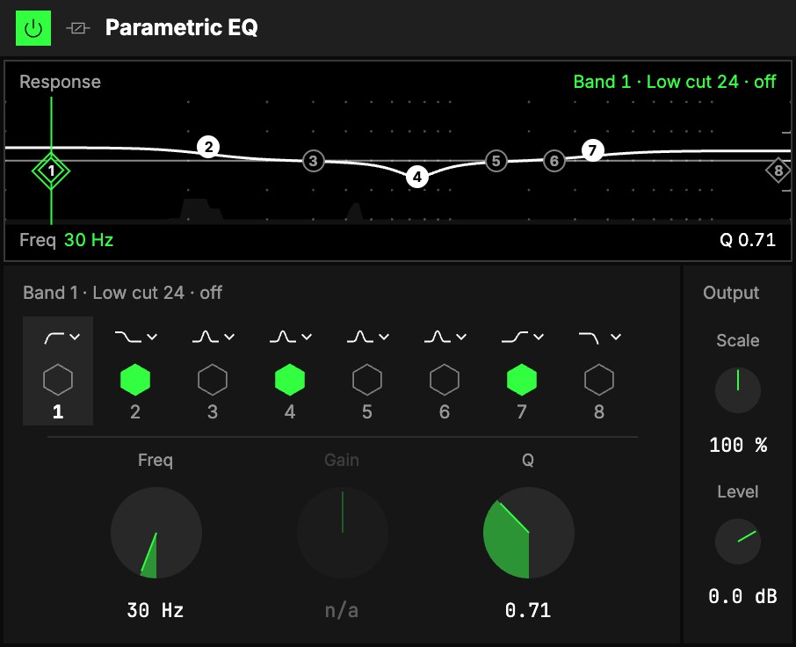Click the output Scale knob
This screenshot has height=647, width=796.
[738, 390]
